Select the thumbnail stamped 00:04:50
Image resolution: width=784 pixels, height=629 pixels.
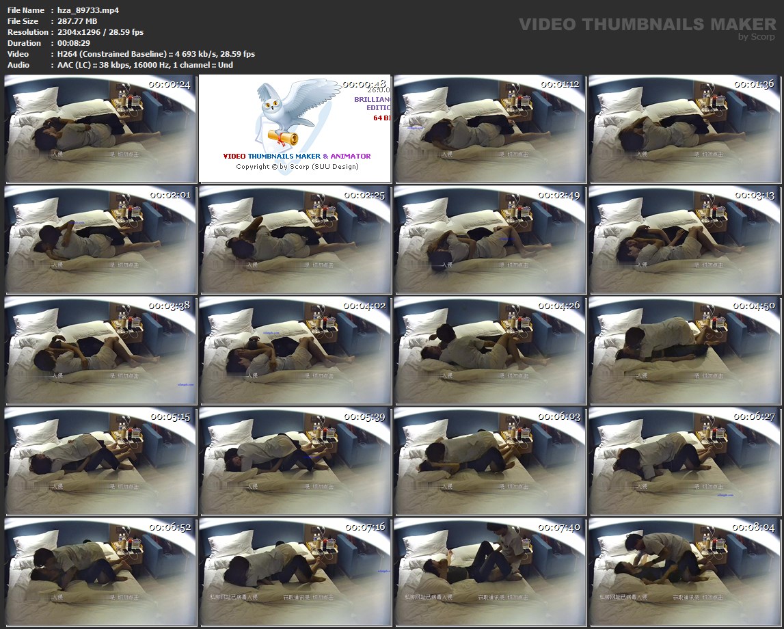685,351
